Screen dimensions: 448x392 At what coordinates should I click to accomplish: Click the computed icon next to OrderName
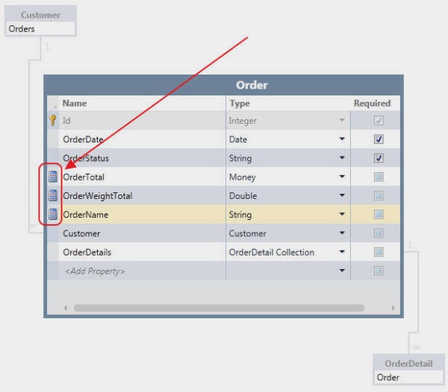tap(53, 214)
